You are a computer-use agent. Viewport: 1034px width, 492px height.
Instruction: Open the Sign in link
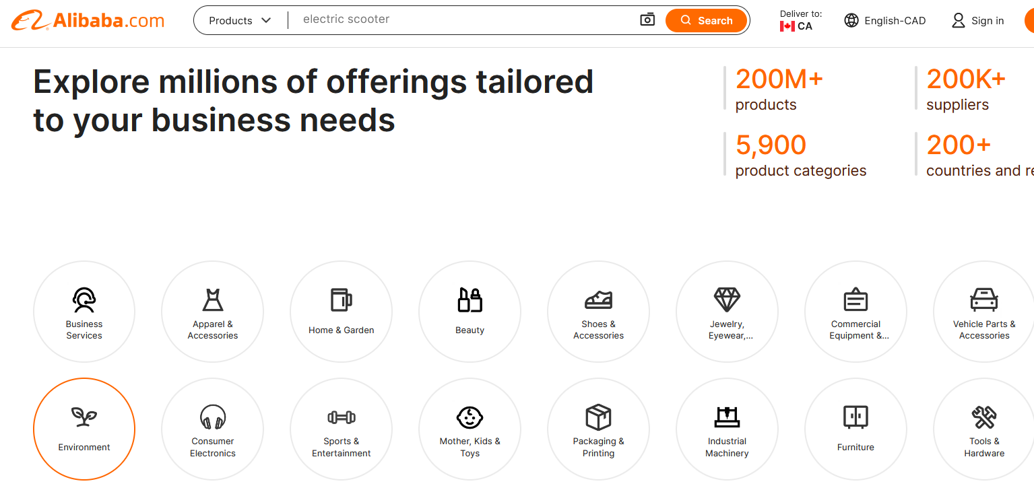(978, 21)
